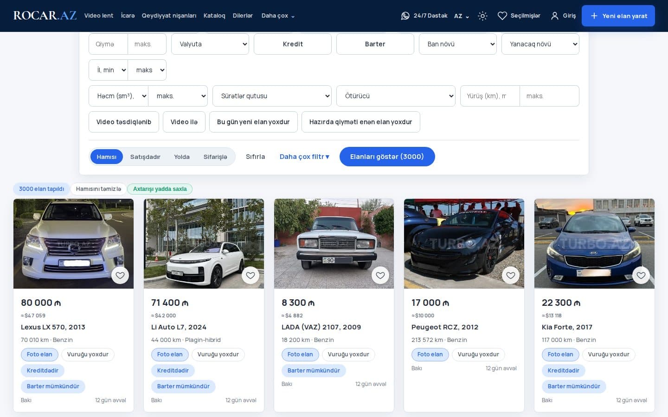Open the Sürətlər qutusu dropdown
The image size is (668, 417).
pyautogui.click(x=272, y=96)
